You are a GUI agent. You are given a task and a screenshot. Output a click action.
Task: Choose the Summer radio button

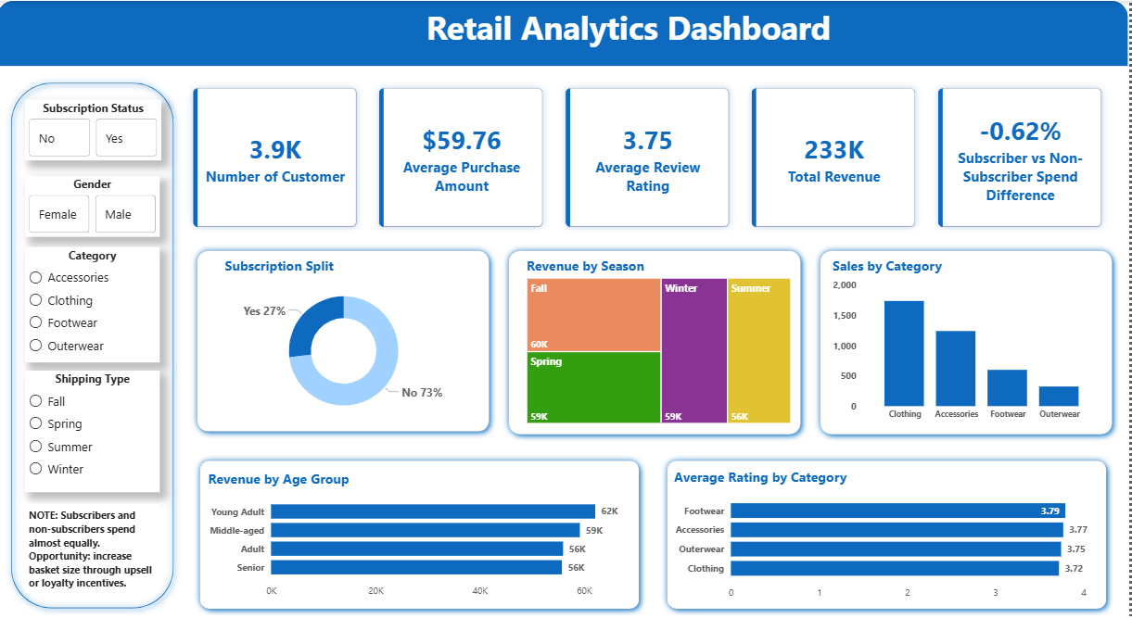(36, 447)
